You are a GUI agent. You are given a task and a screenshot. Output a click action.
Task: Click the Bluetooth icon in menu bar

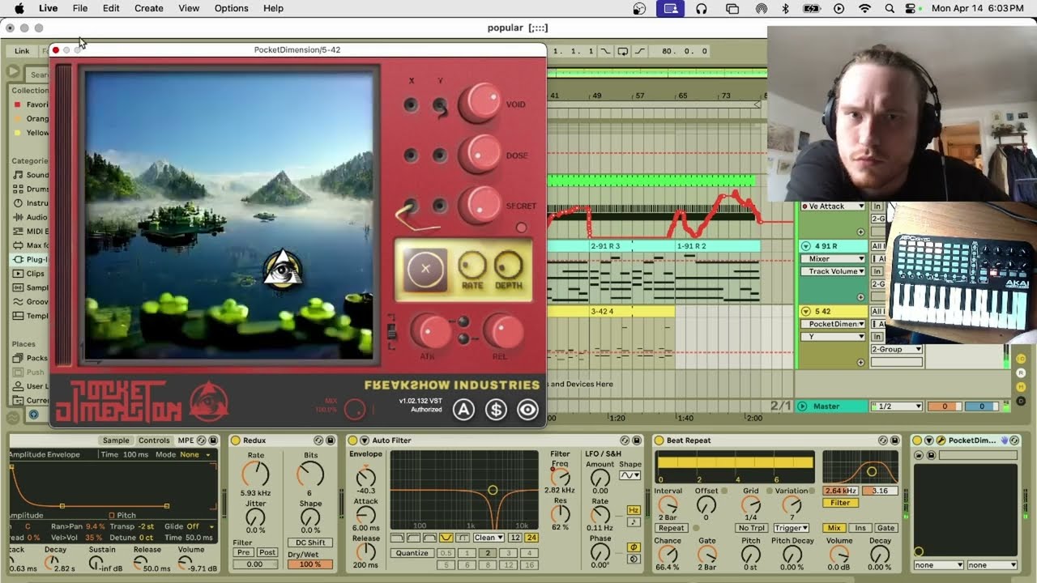pyautogui.click(x=785, y=8)
